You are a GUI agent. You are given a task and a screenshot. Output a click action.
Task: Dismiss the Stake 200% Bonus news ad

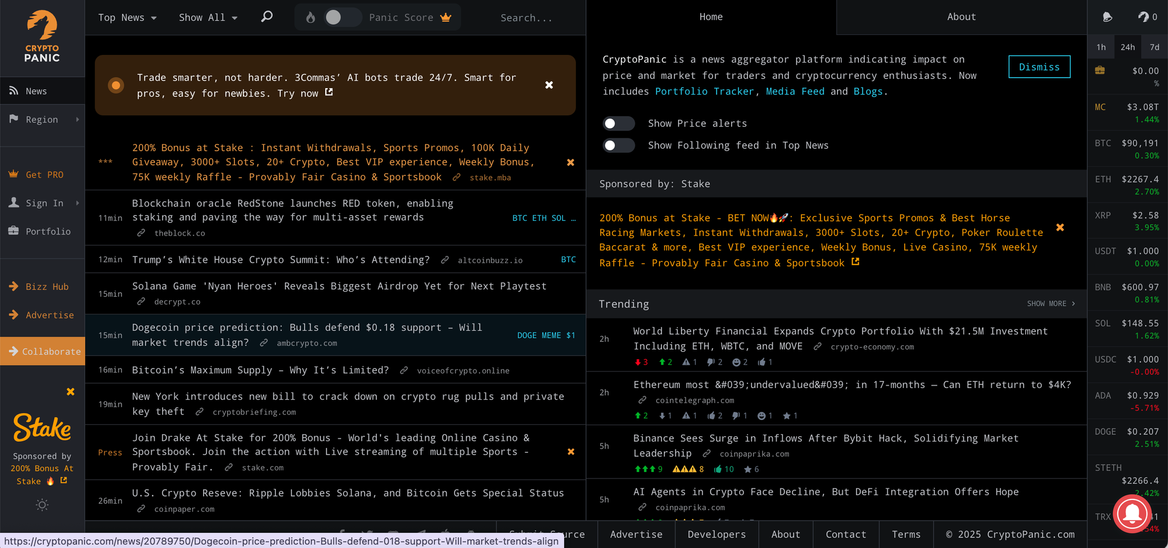(x=571, y=162)
